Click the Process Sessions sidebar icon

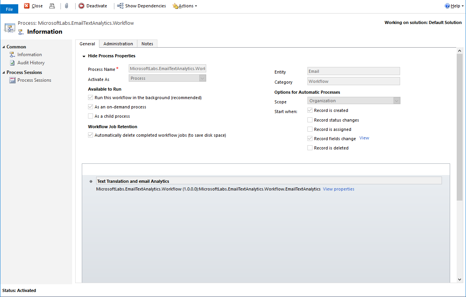12,80
